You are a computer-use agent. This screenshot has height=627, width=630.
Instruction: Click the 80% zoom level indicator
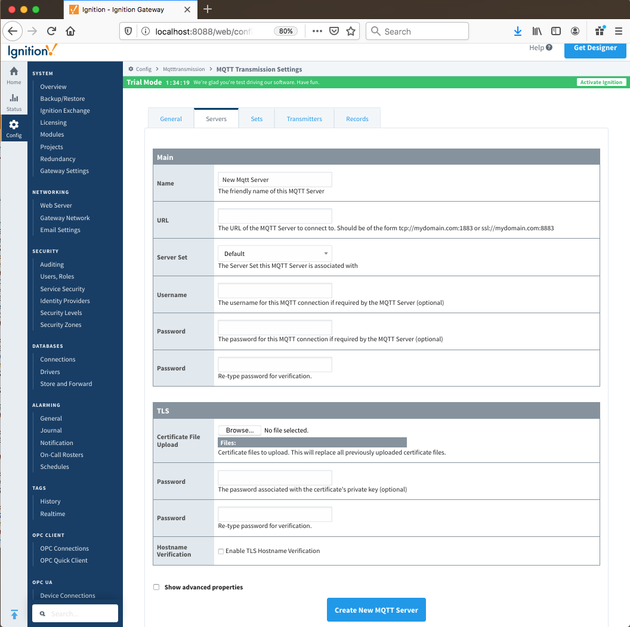coord(286,31)
